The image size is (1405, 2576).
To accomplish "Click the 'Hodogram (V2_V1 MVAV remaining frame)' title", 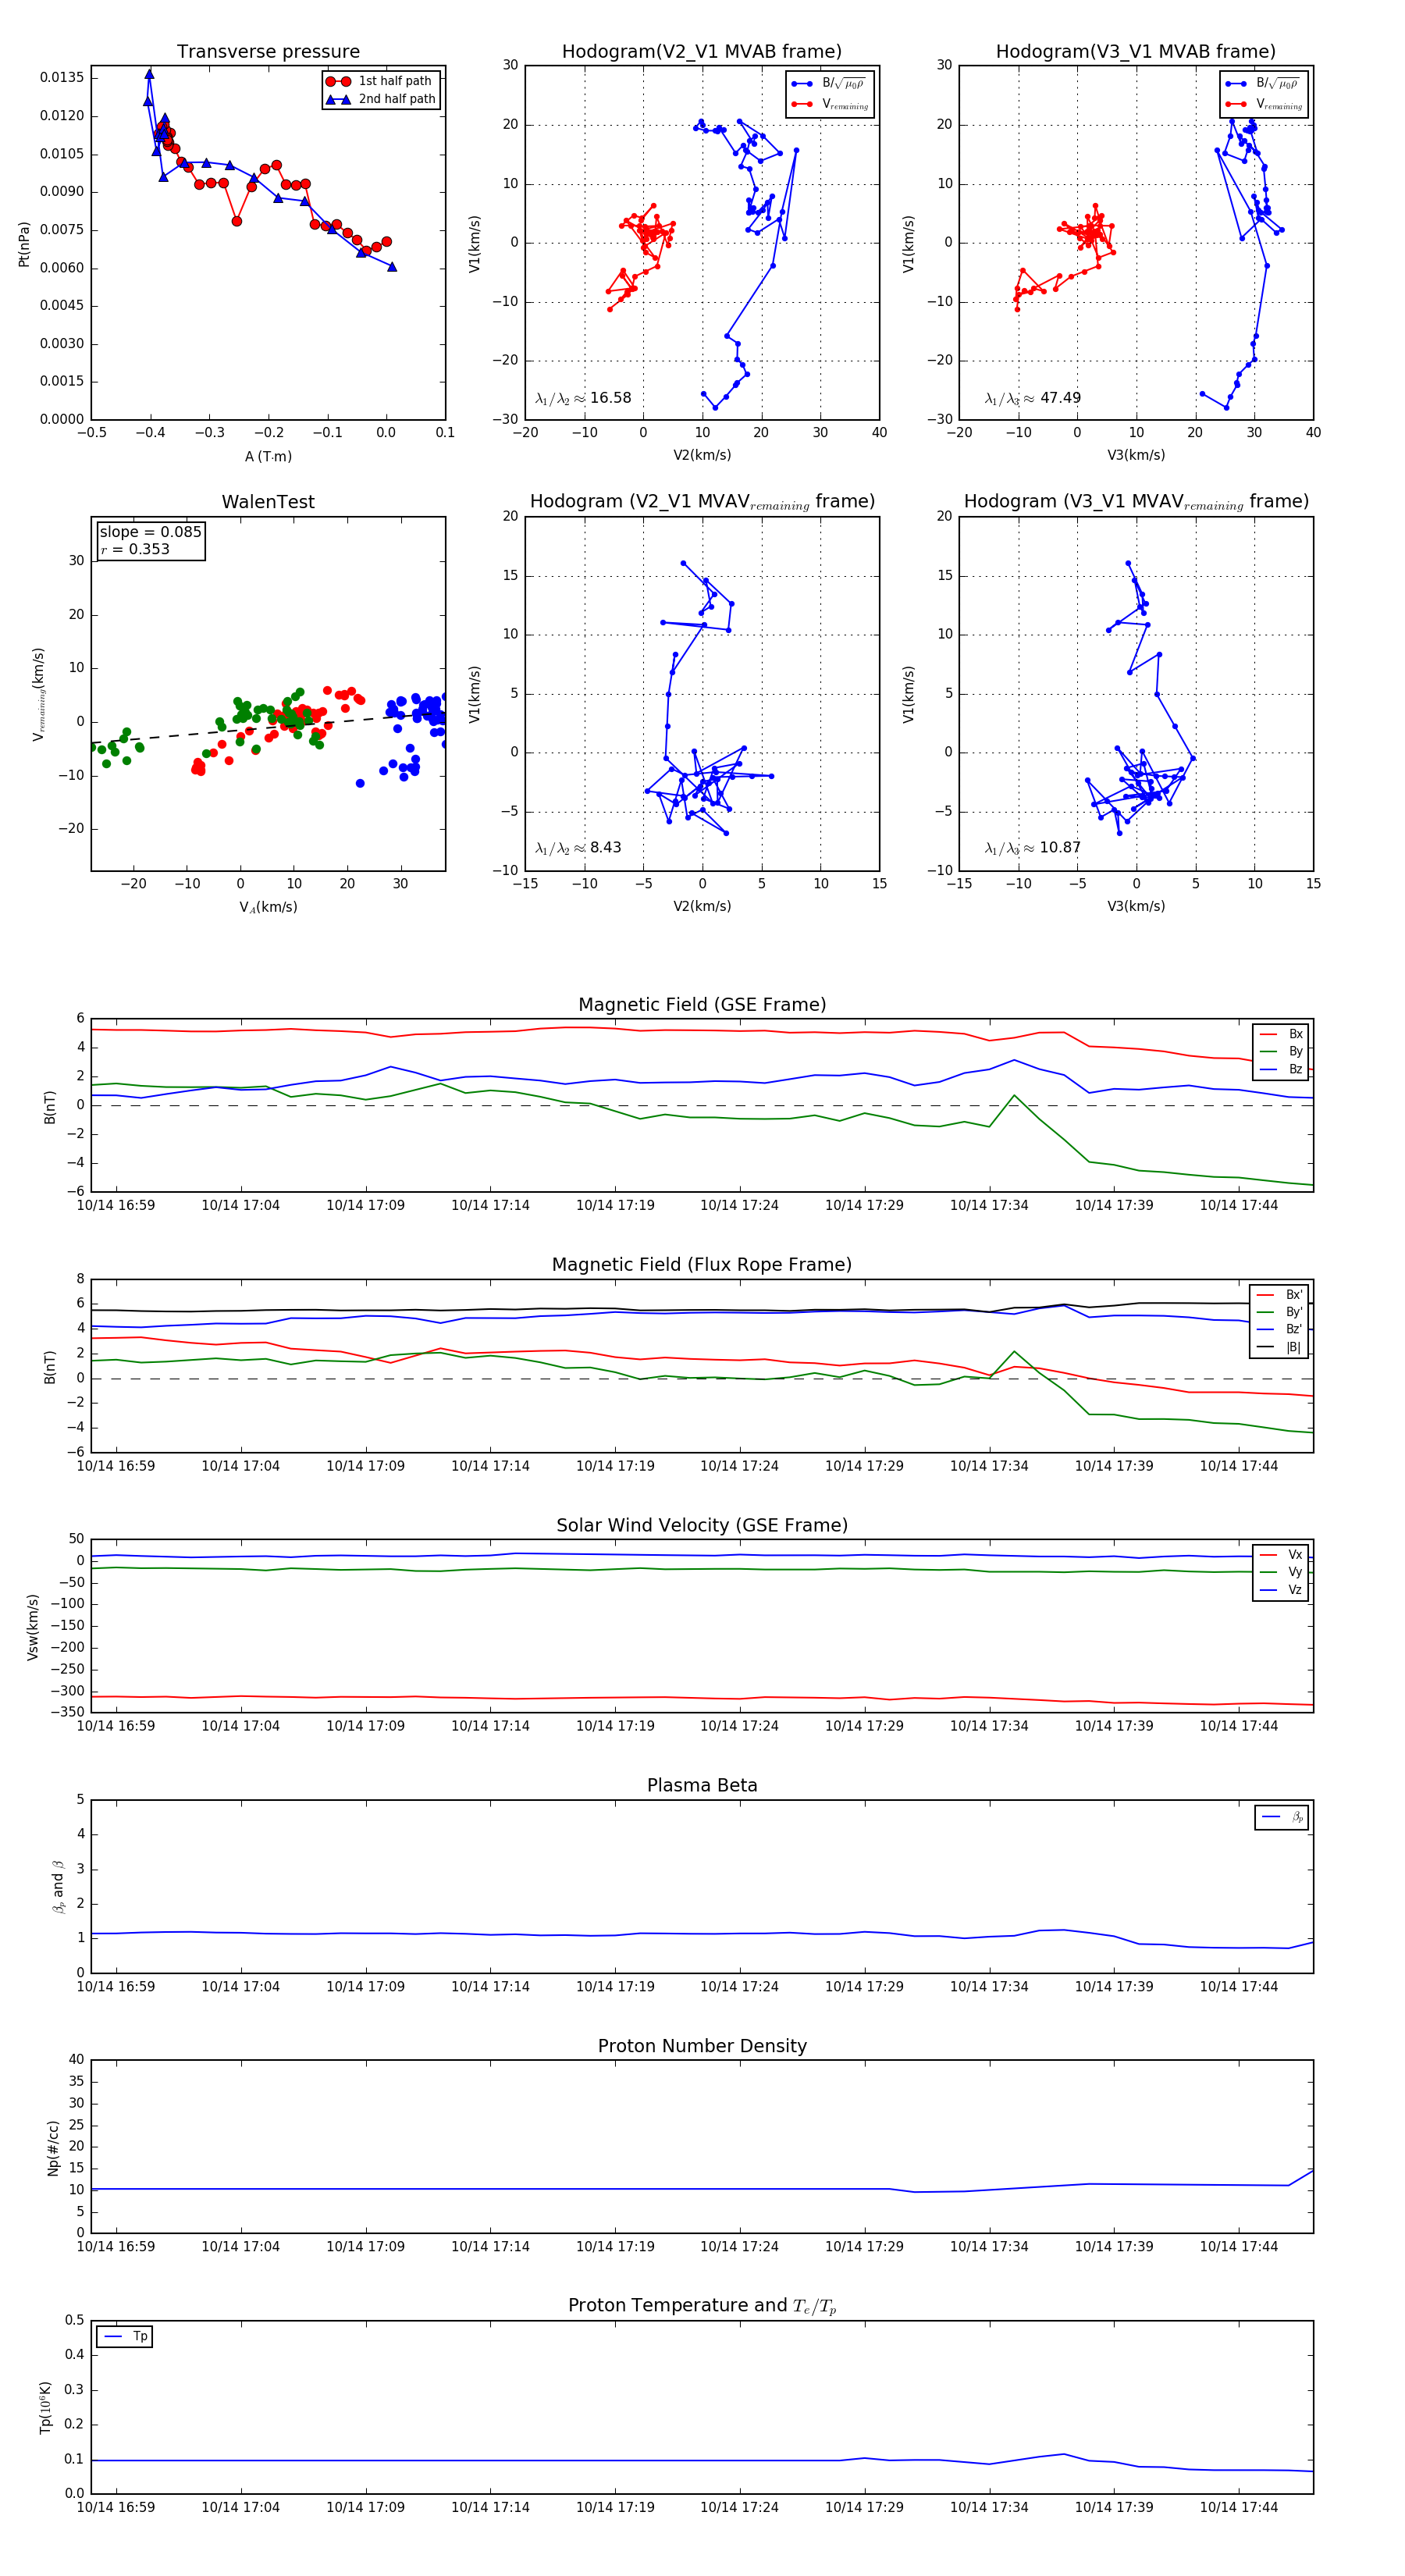I will [x=702, y=502].
